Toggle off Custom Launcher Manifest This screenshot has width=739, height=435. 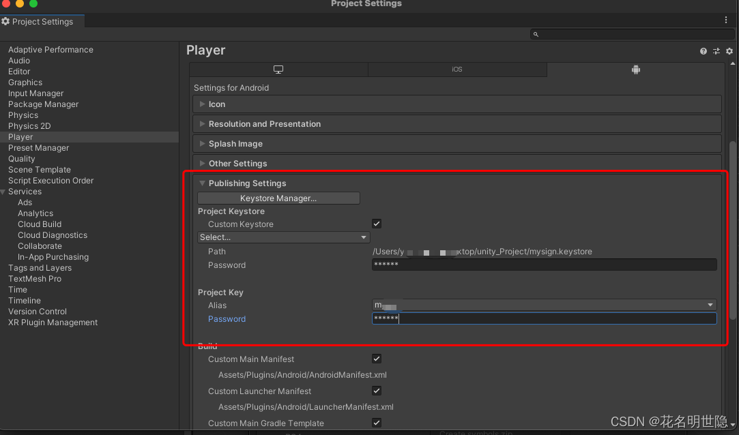376,391
